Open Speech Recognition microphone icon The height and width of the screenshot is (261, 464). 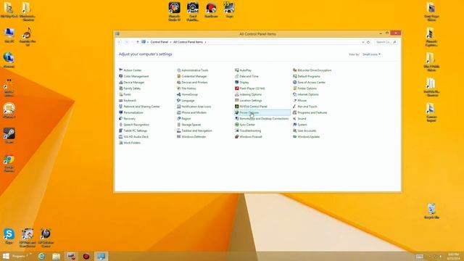(x=121, y=125)
